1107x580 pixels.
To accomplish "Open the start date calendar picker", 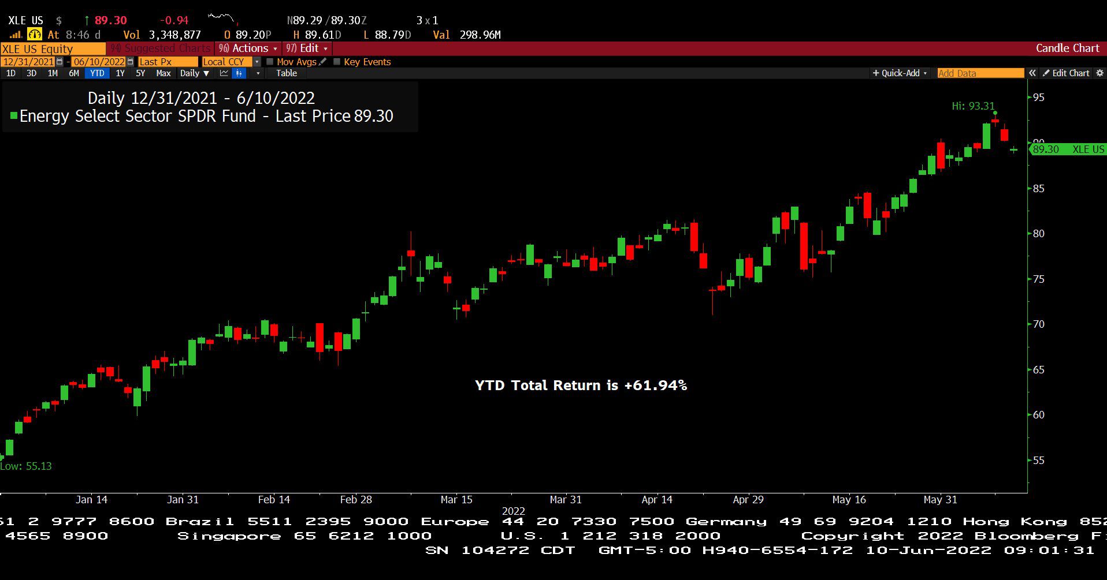I will [x=60, y=62].
